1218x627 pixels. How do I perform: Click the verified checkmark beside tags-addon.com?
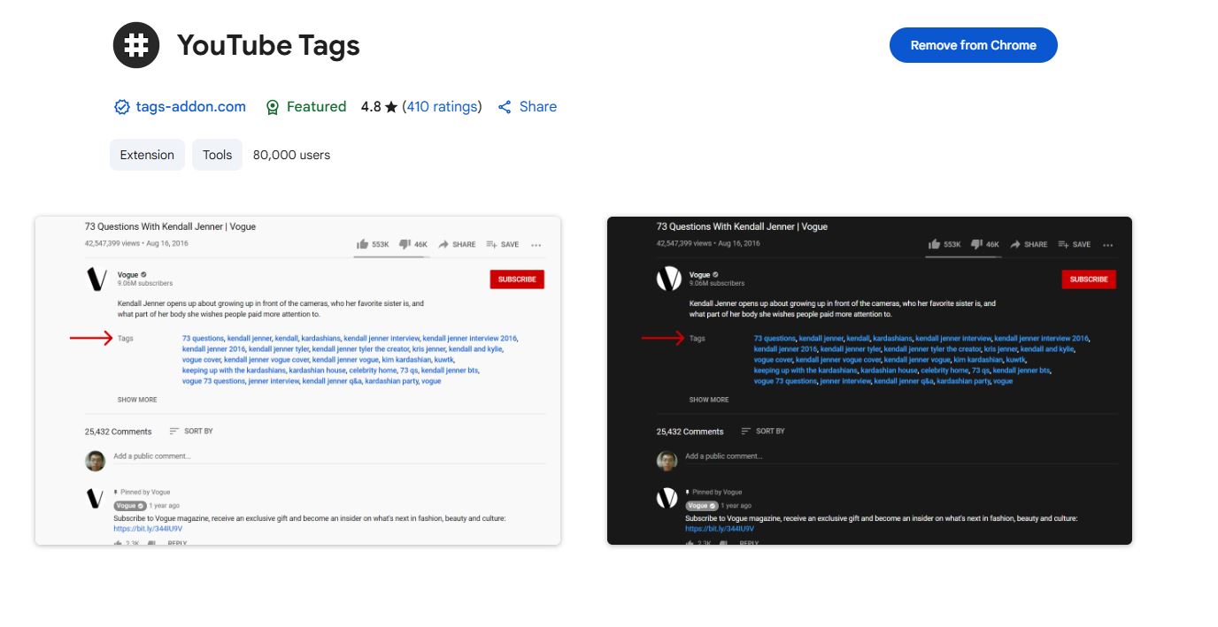(121, 106)
